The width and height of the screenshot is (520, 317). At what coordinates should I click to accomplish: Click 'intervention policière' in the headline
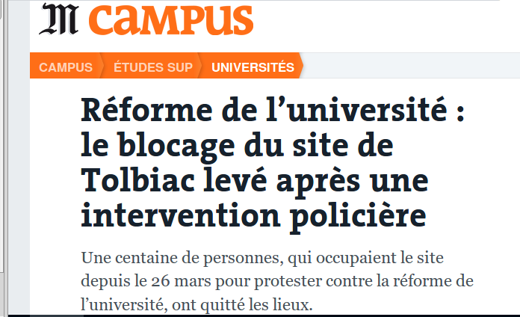[253, 216]
